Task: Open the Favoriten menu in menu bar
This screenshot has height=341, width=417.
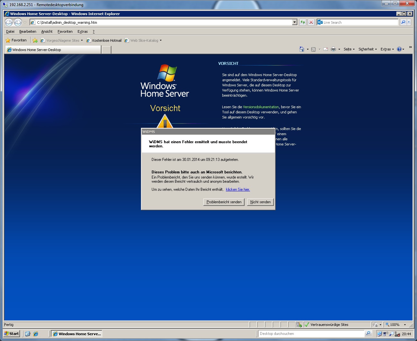Action: [x=65, y=31]
